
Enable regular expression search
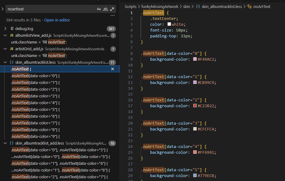[x=112, y=9]
